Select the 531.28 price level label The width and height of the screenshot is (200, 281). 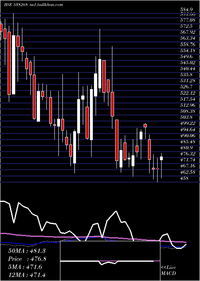pyautogui.click(x=187, y=81)
